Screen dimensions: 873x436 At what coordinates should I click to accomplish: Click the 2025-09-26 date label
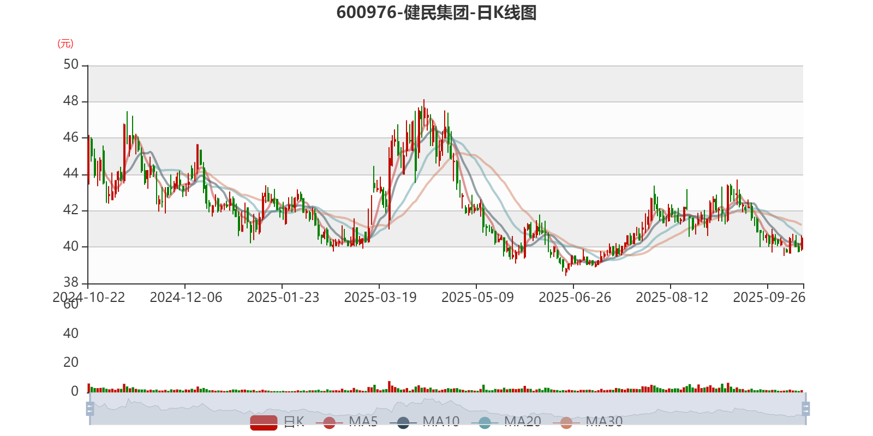[x=769, y=298]
